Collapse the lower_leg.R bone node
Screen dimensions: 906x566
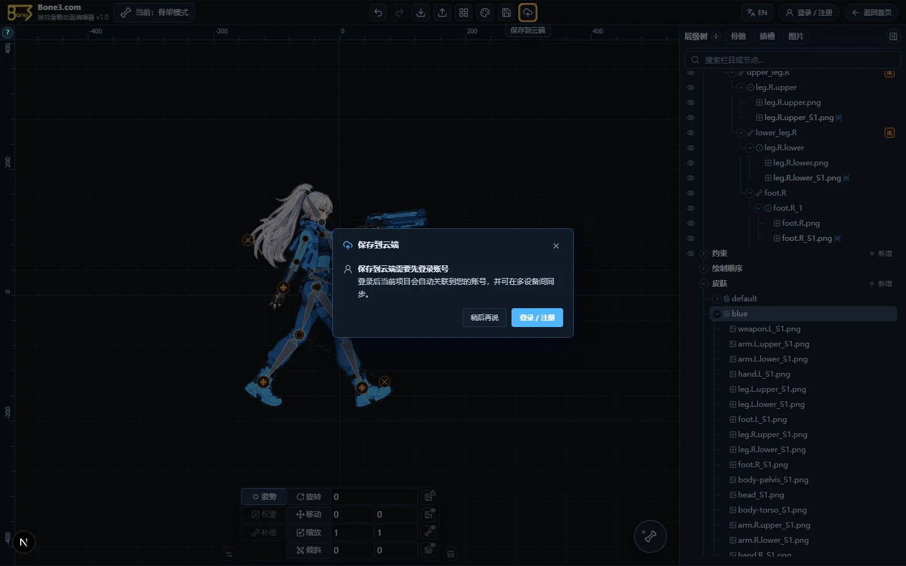pyautogui.click(x=741, y=133)
